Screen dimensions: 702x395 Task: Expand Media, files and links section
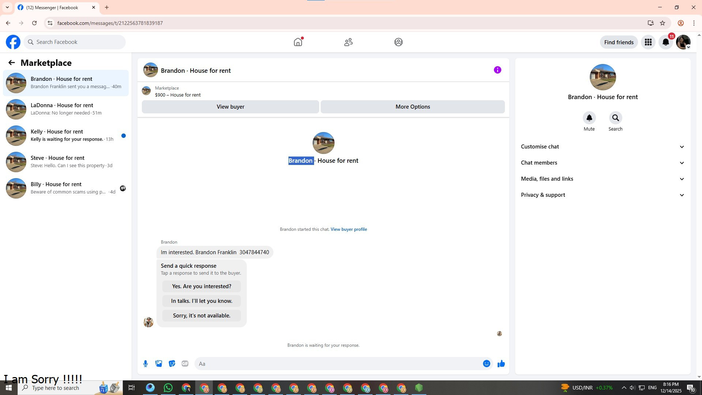[x=603, y=179]
